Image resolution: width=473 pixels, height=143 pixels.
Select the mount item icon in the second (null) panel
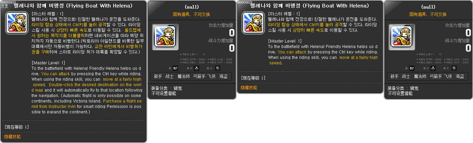[x=402, y=37]
